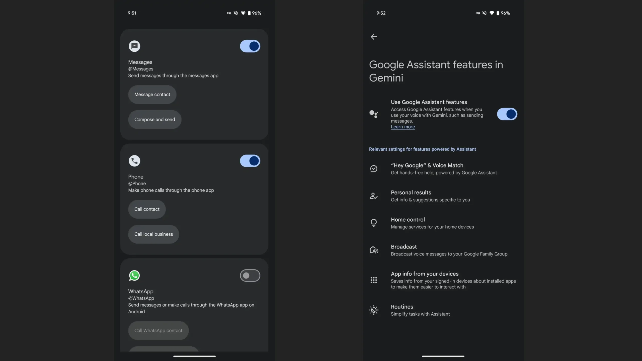The image size is (642, 361).
Task: Tap the 9:52 clock on right phone
Action: (381, 13)
